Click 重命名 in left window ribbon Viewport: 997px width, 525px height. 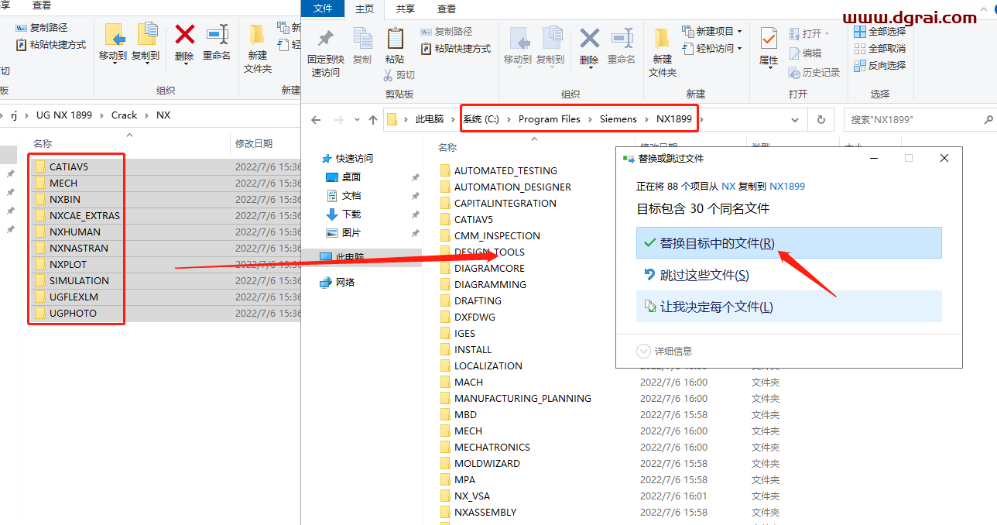click(217, 43)
